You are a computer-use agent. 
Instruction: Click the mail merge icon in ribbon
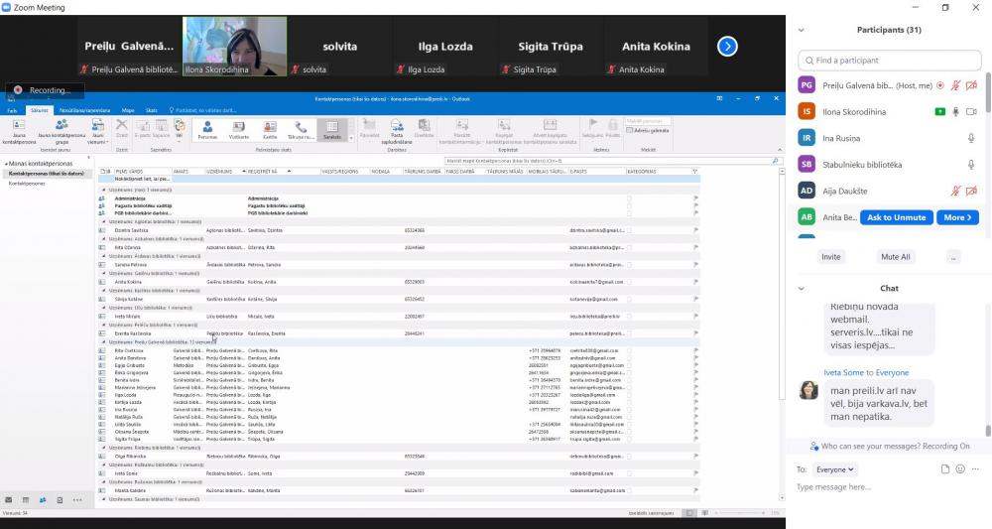pos(397,125)
